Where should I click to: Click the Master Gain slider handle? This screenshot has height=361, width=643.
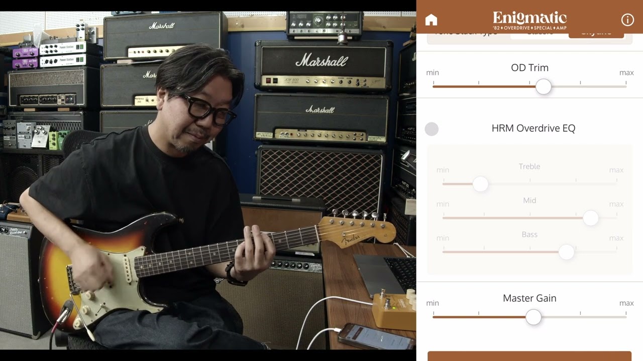(533, 317)
